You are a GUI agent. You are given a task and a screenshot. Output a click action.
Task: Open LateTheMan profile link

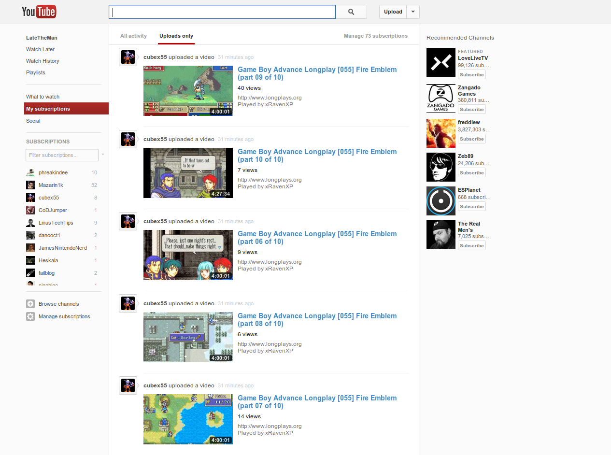tap(42, 38)
